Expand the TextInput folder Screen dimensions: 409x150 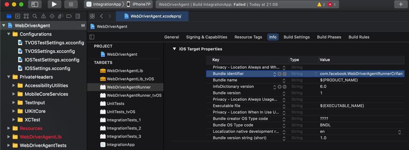14,103
